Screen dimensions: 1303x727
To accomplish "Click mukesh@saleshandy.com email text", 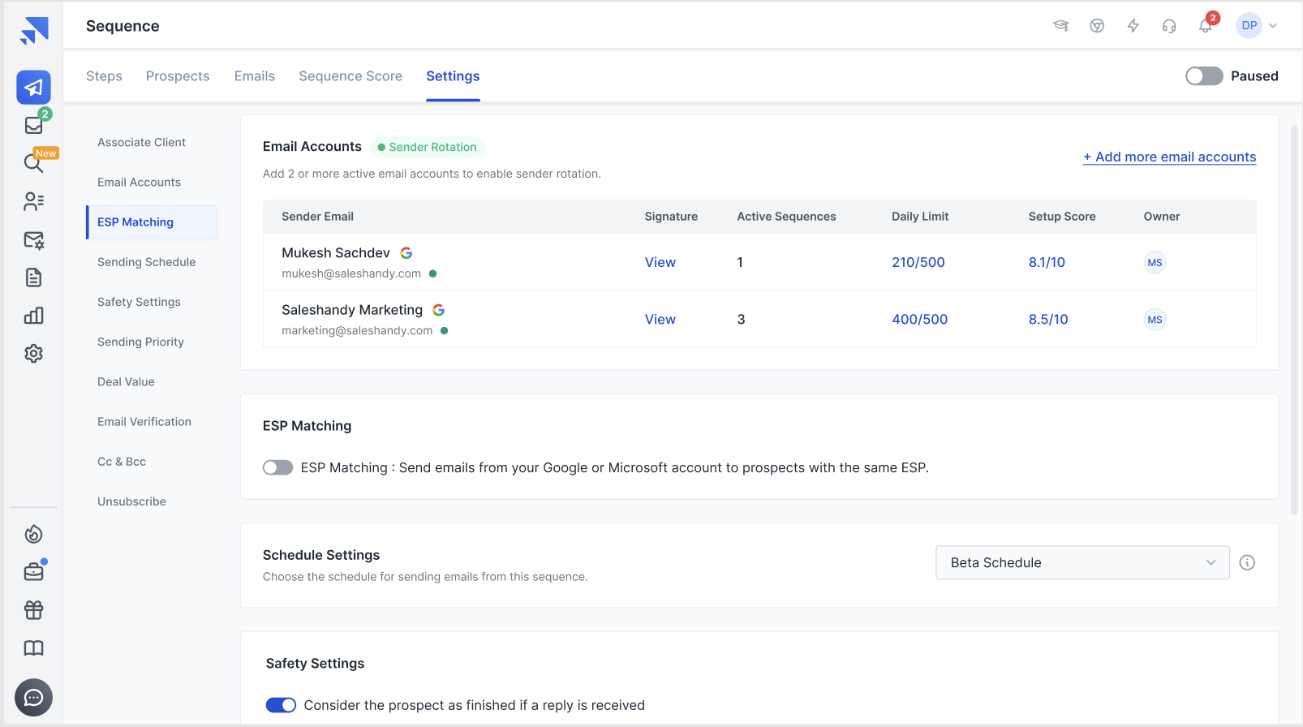I will (351, 274).
